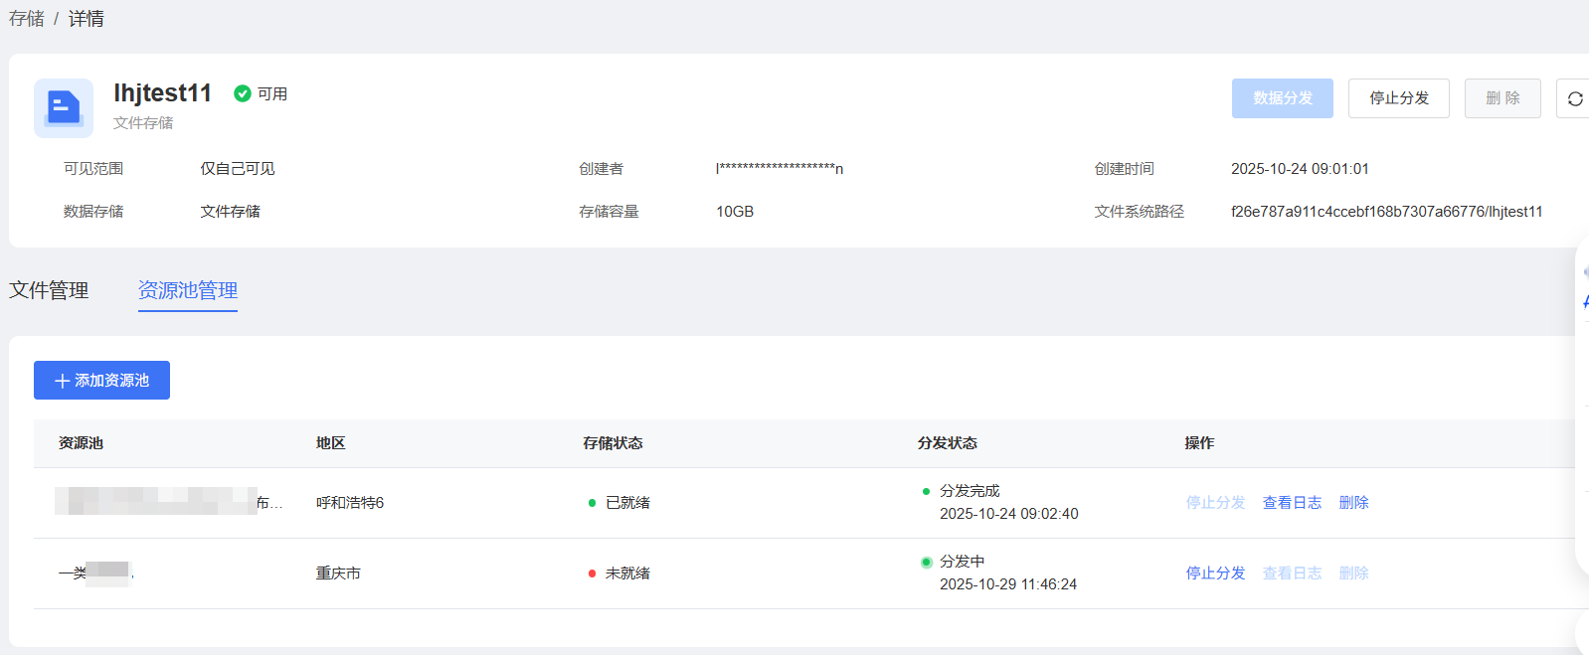Viewport: 1589px width, 655px height.
Task: Click 查看日志 in the 重庆市 row
Action: (x=1292, y=573)
